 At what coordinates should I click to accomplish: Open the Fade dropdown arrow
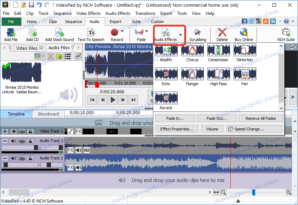tap(147, 31)
